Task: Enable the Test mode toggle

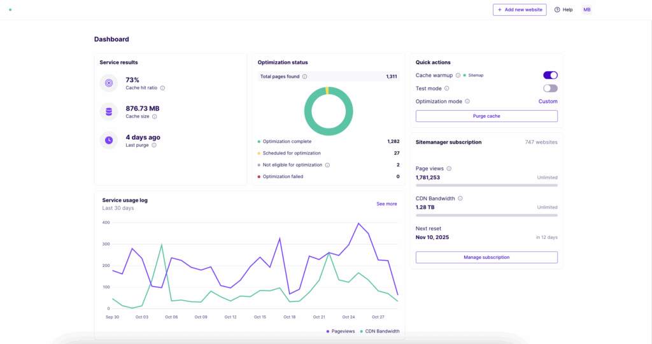Action: [x=550, y=88]
